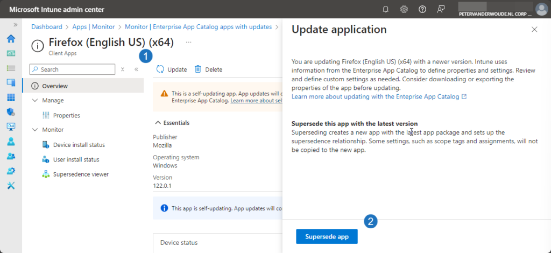Open help question mark icon

click(422, 9)
